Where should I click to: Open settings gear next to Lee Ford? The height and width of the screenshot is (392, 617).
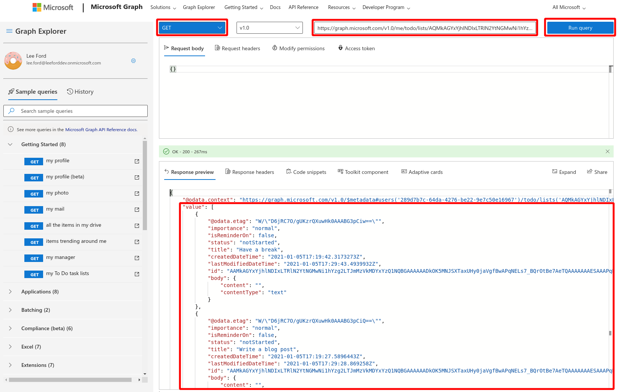(133, 61)
